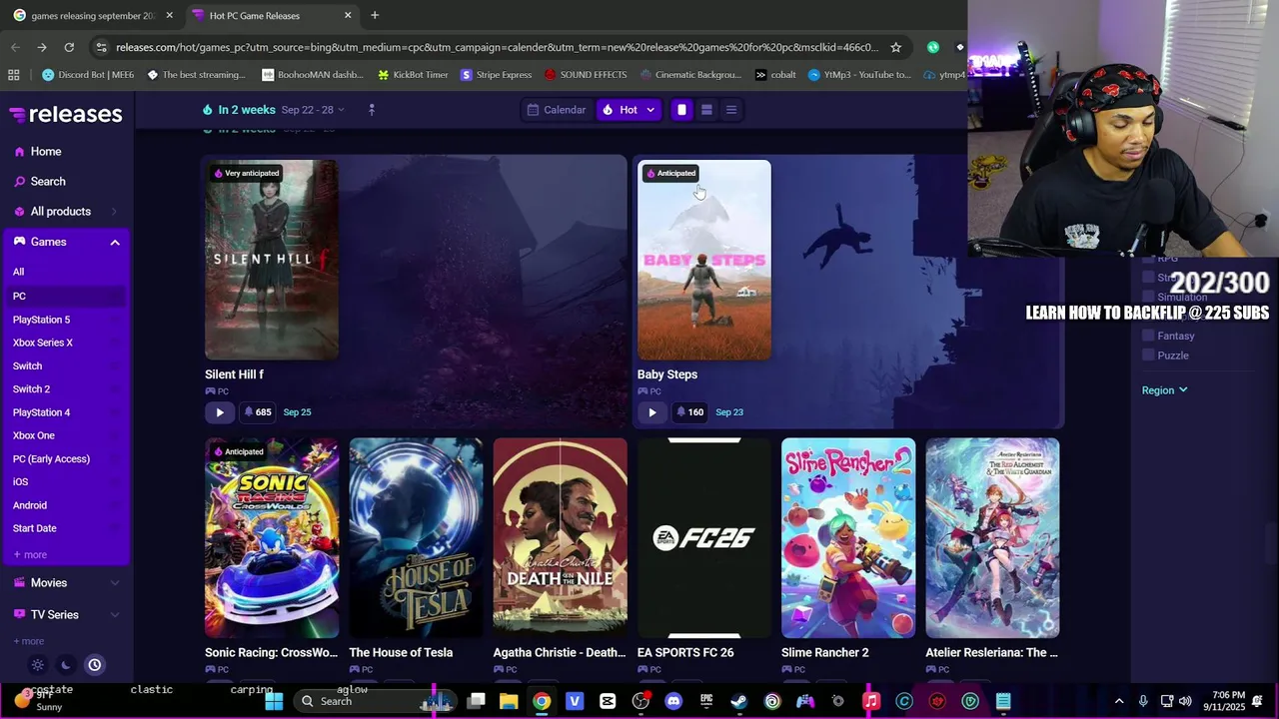Viewport: 1279px width, 719px height.
Task: Play the Silent Hill f trailer
Action: [220, 412]
